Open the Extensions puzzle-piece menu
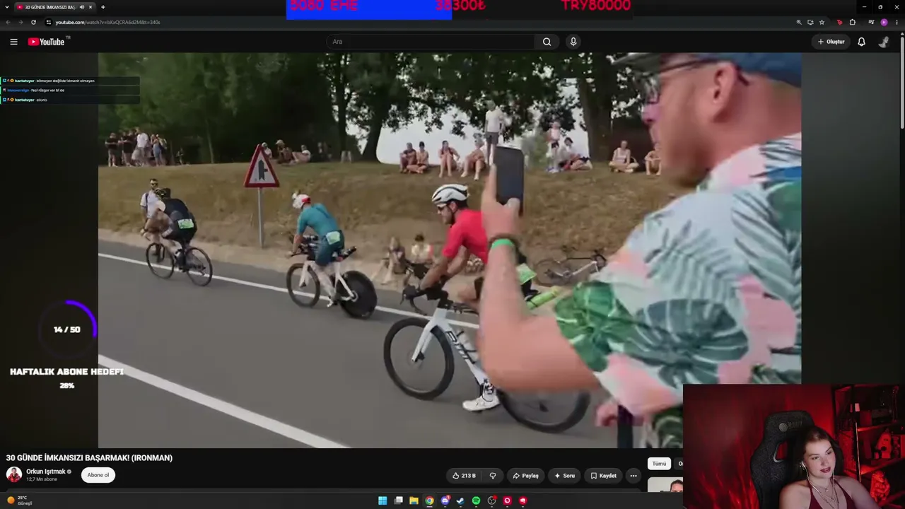 (x=852, y=22)
